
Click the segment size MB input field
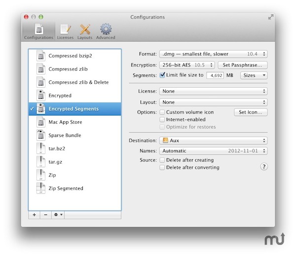coord(215,75)
